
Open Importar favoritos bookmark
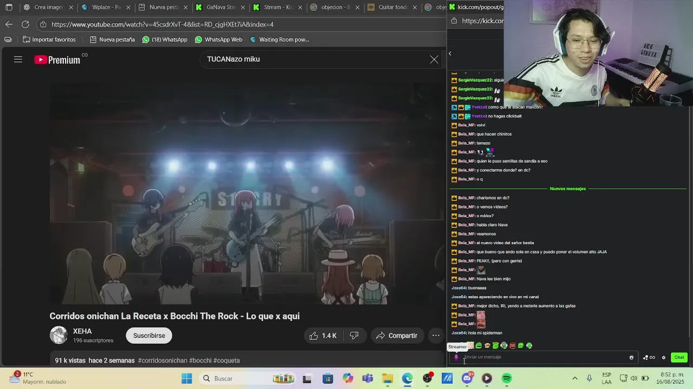coord(49,39)
